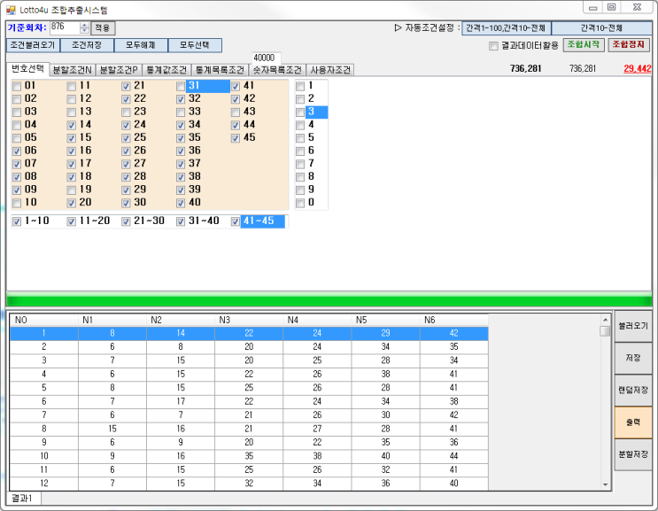Check the number 19 checkbox
The image size is (658, 511).
coord(72,190)
